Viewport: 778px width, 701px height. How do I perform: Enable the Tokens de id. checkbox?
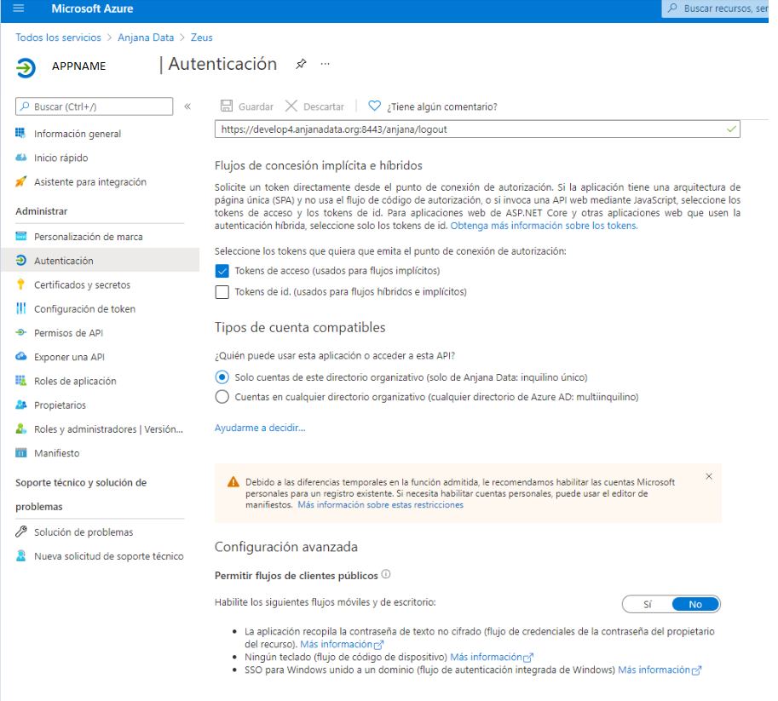pos(222,292)
